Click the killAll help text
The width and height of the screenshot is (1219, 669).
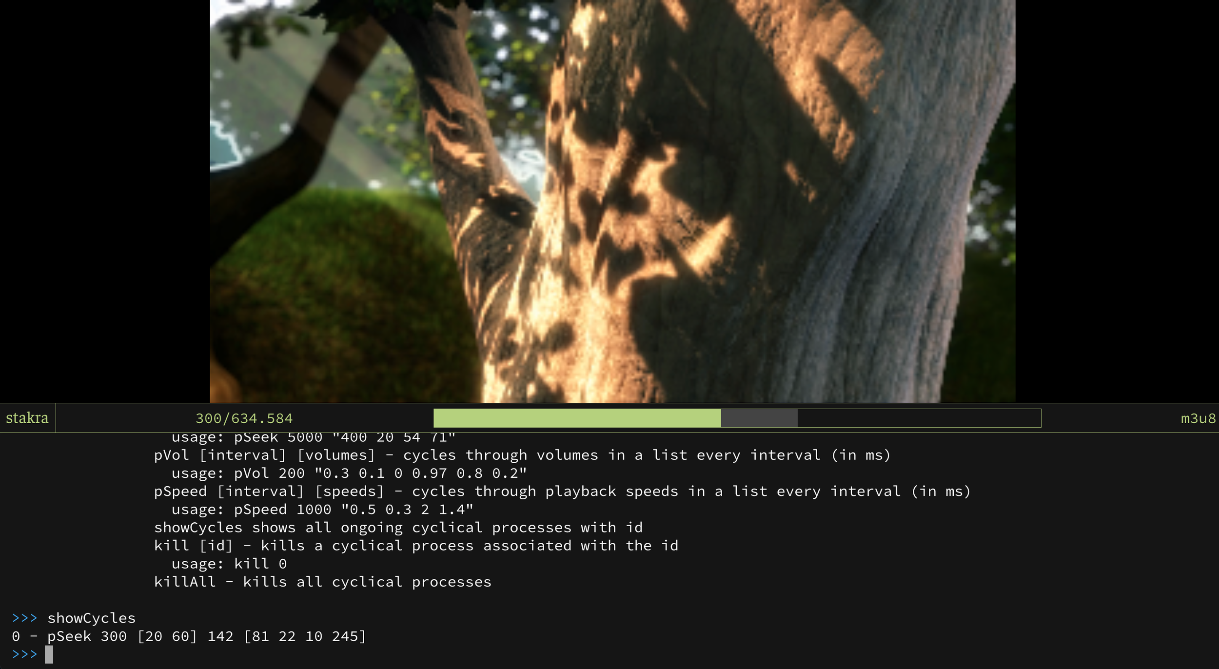click(322, 582)
